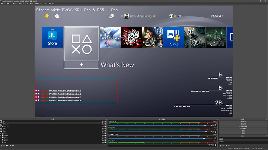Select the Forza scene
The image size is (268, 150).
tap(221, 138)
